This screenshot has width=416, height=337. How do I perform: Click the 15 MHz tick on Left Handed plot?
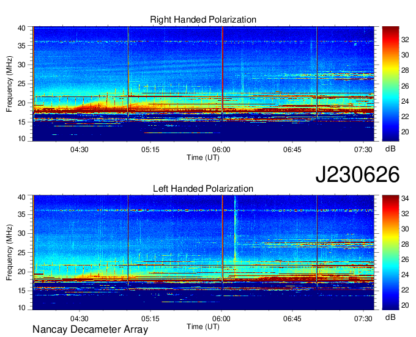coord(22,291)
